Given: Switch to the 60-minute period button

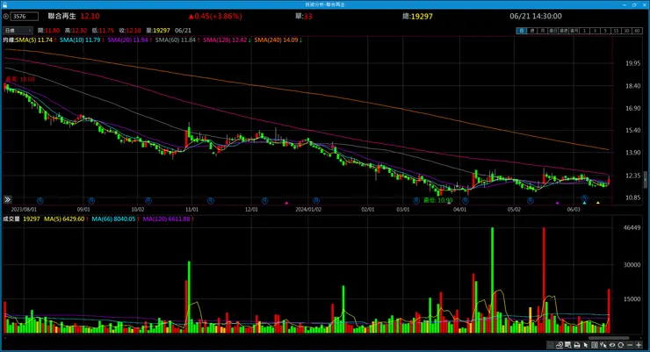Looking at the screenshot, I should 637,31.
